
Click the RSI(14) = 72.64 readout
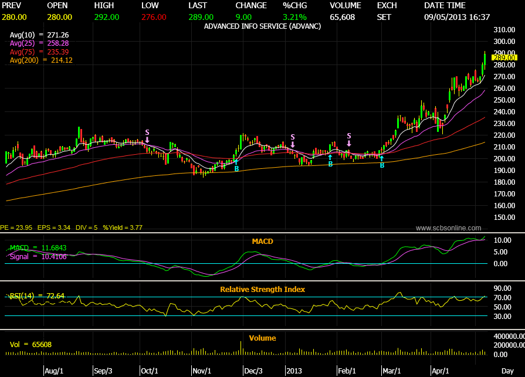pyautogui.click(x=37, y=296)
